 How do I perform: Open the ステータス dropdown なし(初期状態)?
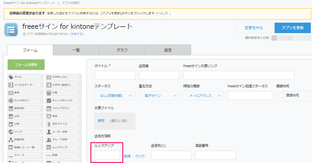(115, 96)
